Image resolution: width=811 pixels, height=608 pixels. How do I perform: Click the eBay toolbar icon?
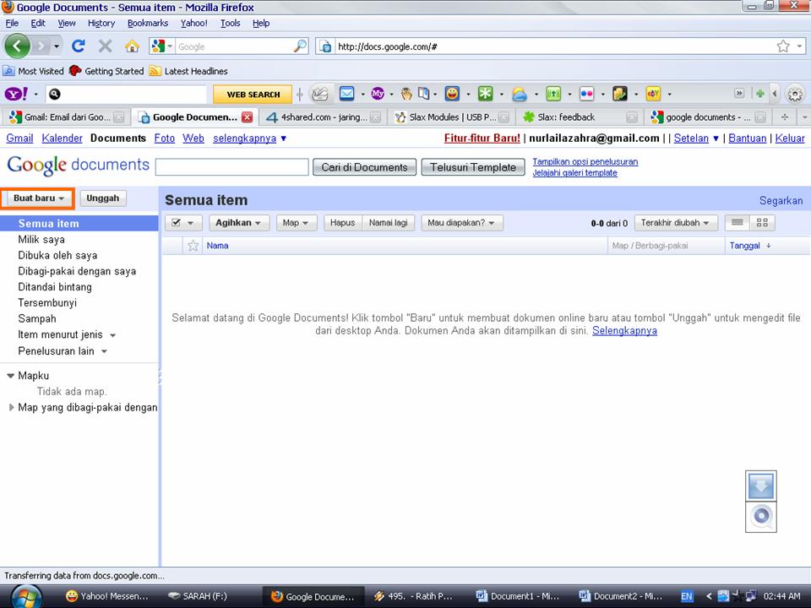[653, 94]
